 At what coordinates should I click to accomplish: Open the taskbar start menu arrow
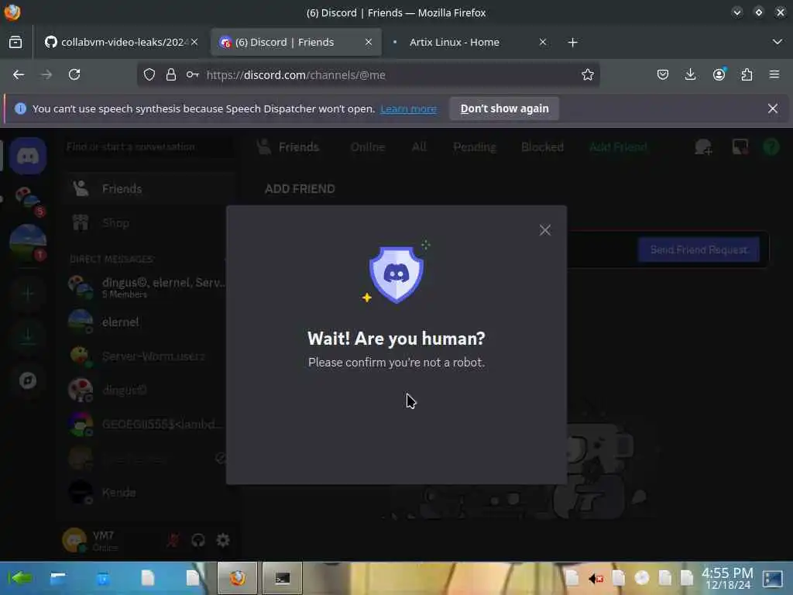(20, 578)
